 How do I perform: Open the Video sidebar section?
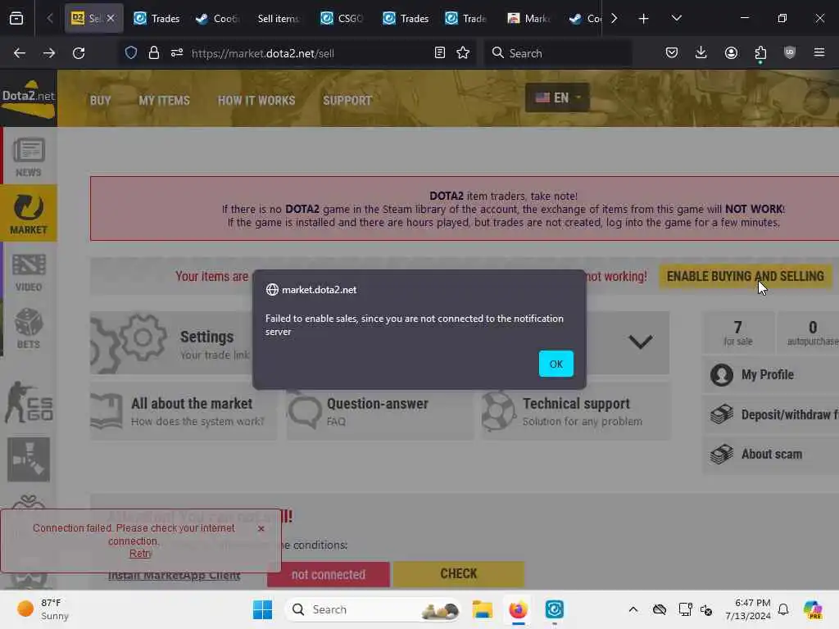(x=29, y=272)
